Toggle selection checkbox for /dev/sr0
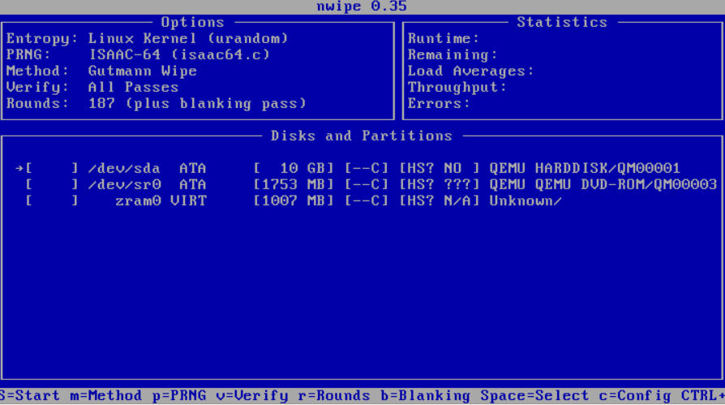The width and height of the screenshot is (725, 405). (x=52, y=184)
